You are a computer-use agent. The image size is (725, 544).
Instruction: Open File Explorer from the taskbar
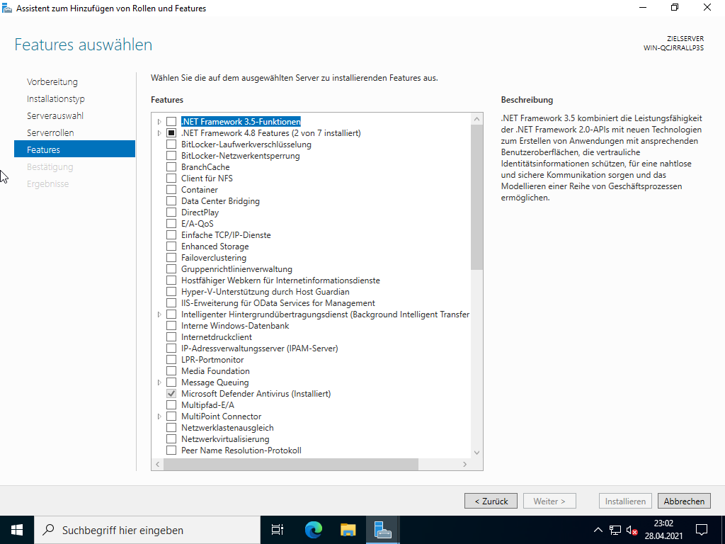[348, 529]
